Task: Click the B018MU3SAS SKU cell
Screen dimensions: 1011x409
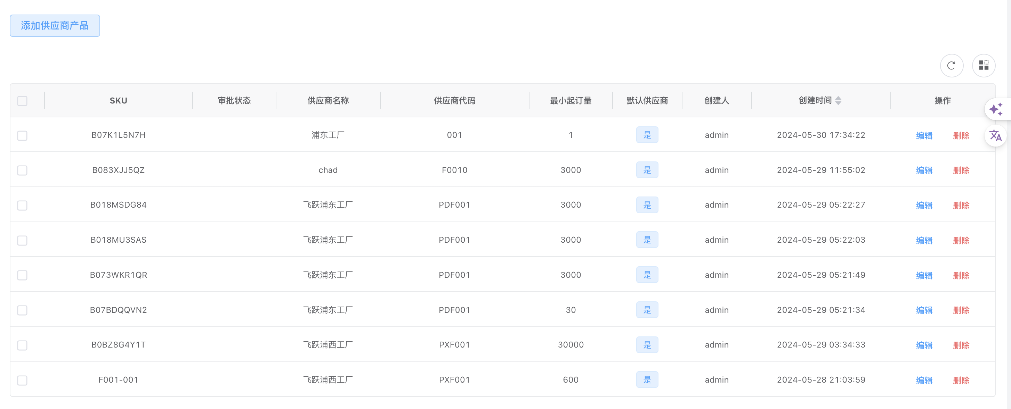Action: (x=118, y=240)
